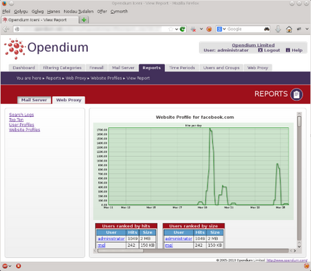The image size is (311, 271).
Task: Click Website Profiles in the breadcrumb
Action: click(106, 78)
